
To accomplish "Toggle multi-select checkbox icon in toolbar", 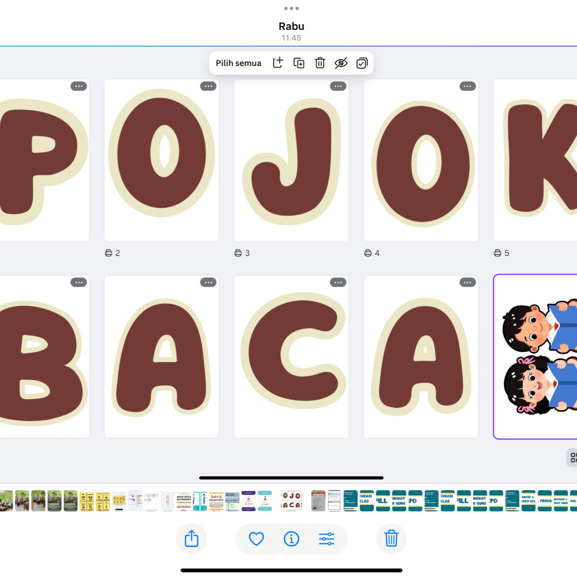I will [x=362, y=63].
